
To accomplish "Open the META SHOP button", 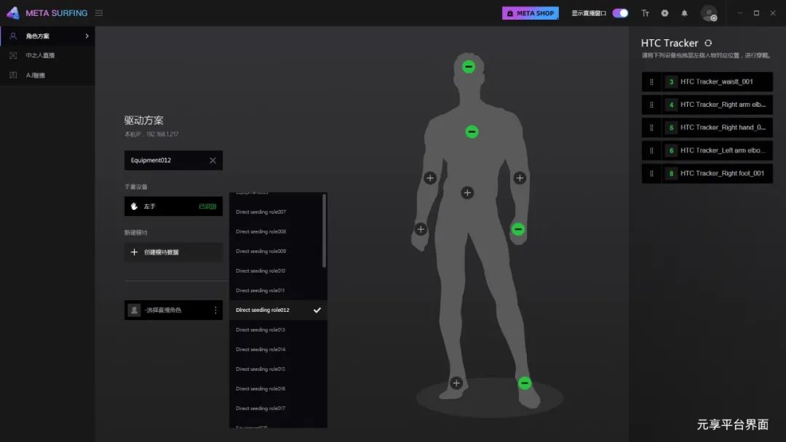I will [x=530, y=13].
